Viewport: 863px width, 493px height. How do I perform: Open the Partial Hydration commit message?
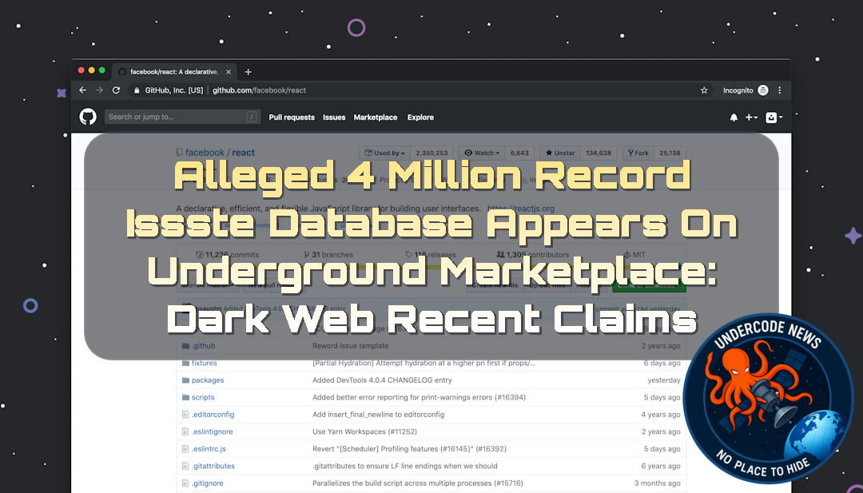[x=424, y=363]
